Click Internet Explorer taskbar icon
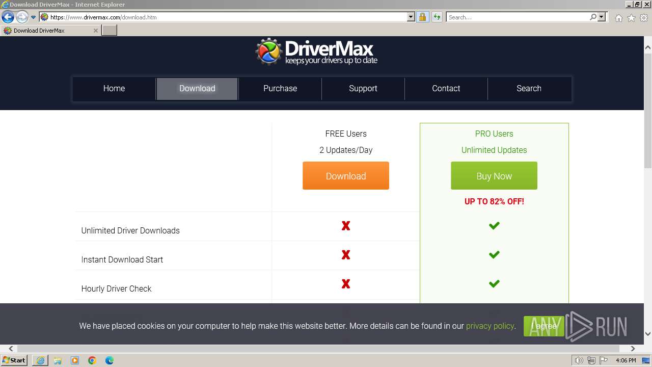Viewport: 652px width, 367px height. 40,360
